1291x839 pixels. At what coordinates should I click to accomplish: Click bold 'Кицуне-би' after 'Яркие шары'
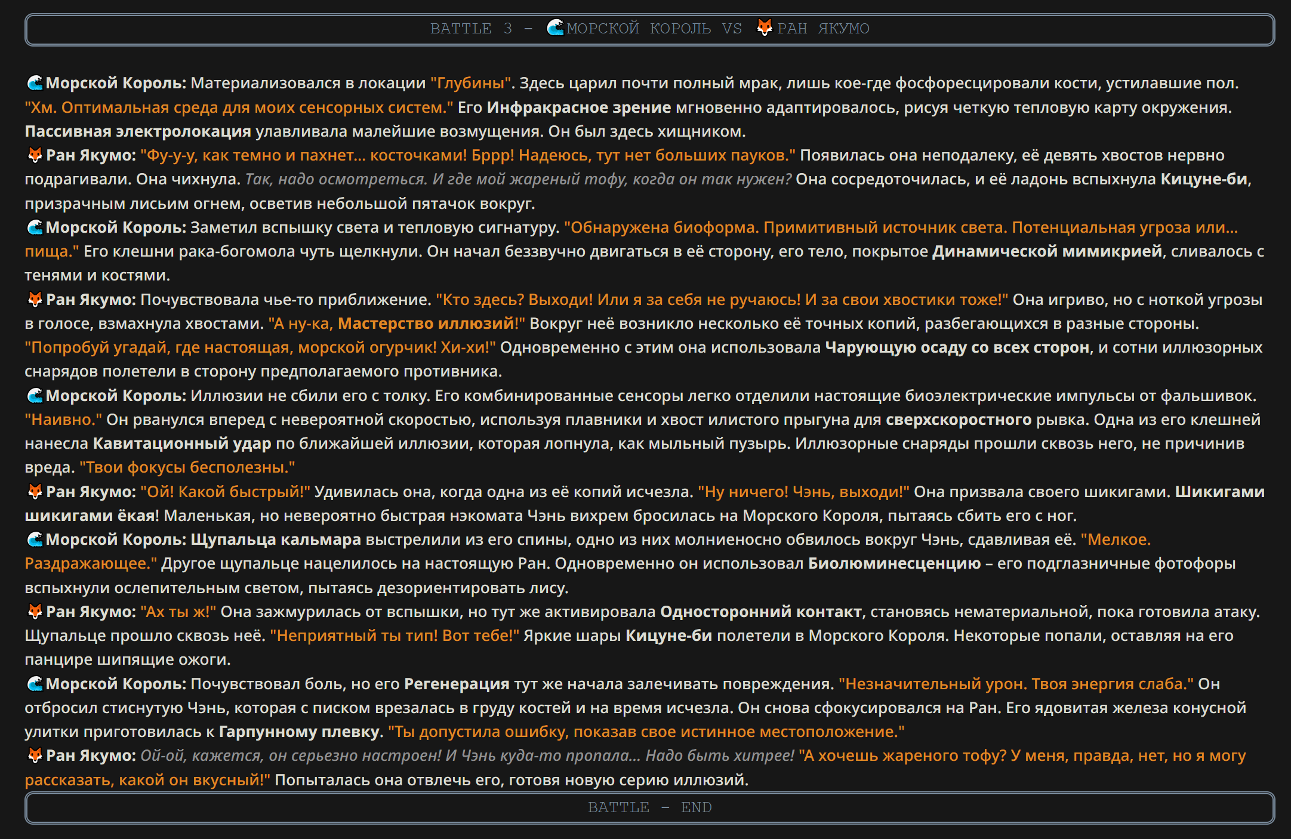(668, 636)
